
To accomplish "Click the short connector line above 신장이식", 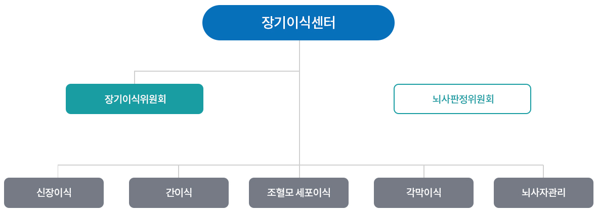I will pos(58,171).
